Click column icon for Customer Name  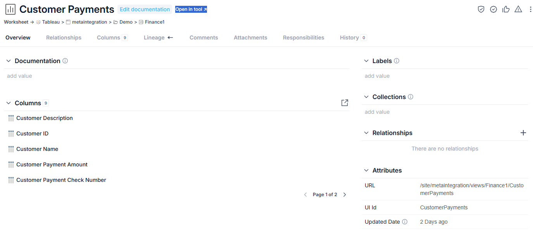pos(11,149)
